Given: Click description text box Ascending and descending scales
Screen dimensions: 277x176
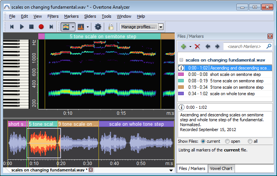Looking at the screenshot, I should tap(225, 124).
